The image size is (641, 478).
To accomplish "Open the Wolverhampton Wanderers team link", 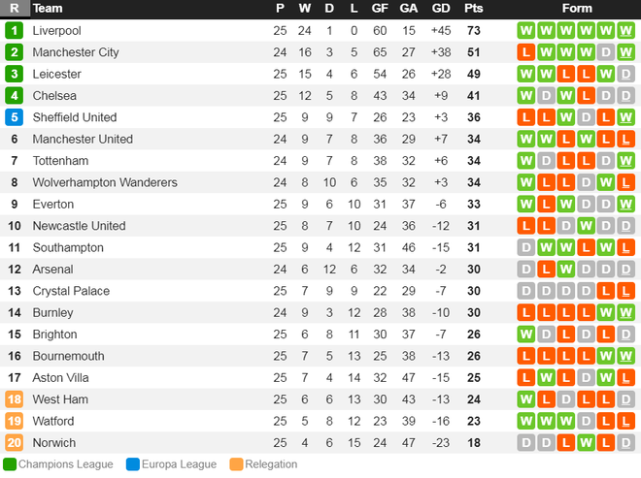I will point(105,182).
